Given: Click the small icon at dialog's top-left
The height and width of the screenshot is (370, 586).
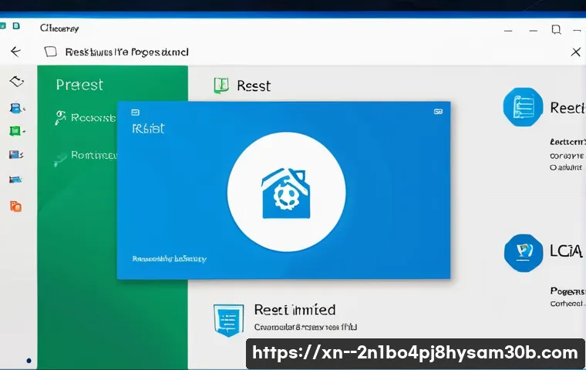Looking at the screenshot, I should [135, 112].
